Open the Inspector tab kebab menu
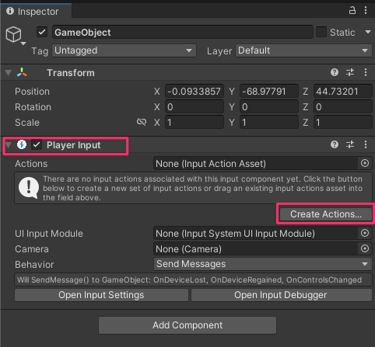Image resolution: width=375 pixels, height=347 pixels. [x=366, y=11]
